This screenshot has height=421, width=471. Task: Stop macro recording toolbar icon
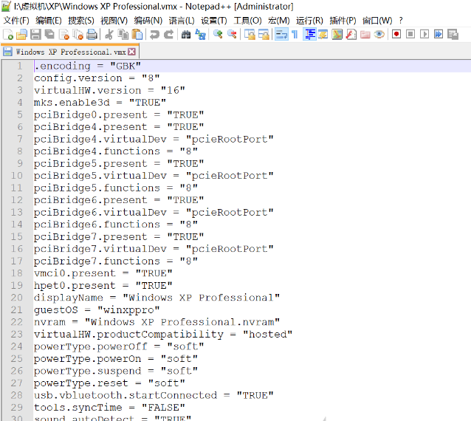click(410, 34)
